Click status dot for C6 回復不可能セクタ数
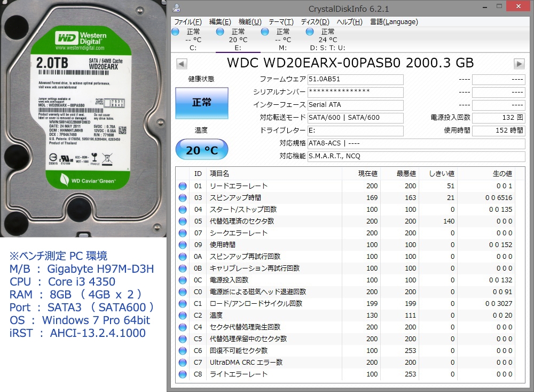The height and width of the screenshot is (392, 534). click(183, 351)
